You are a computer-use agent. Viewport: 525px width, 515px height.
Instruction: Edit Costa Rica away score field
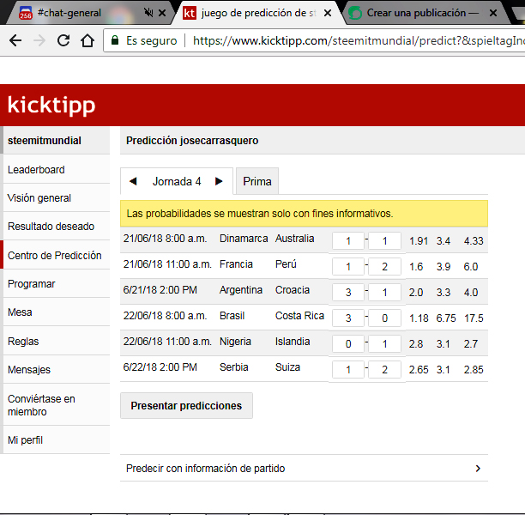pos(384,318)
